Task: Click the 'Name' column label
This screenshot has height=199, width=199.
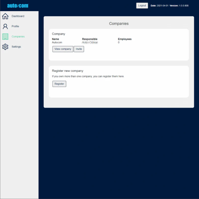Action: pos(56,39)
